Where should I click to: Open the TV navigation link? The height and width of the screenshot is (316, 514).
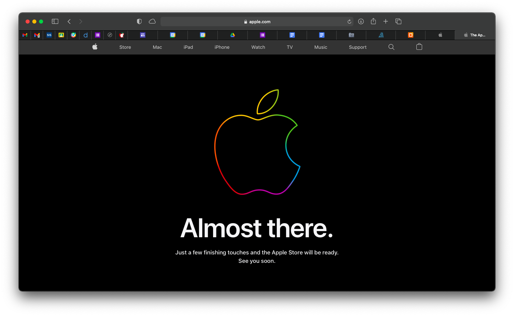click(290, 47)
